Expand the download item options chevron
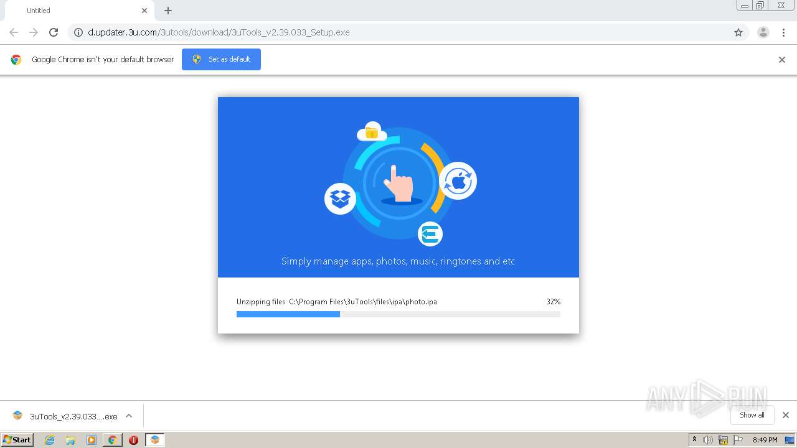 point(129,416)
